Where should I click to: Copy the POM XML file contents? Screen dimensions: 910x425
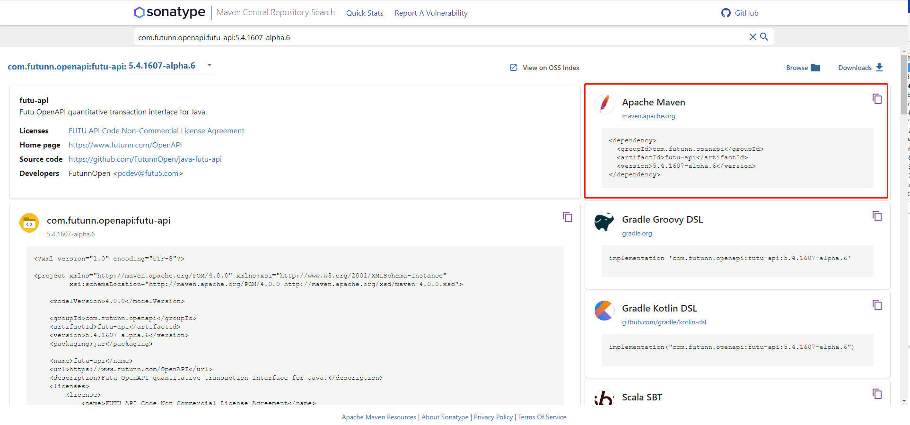pos(567,217)
